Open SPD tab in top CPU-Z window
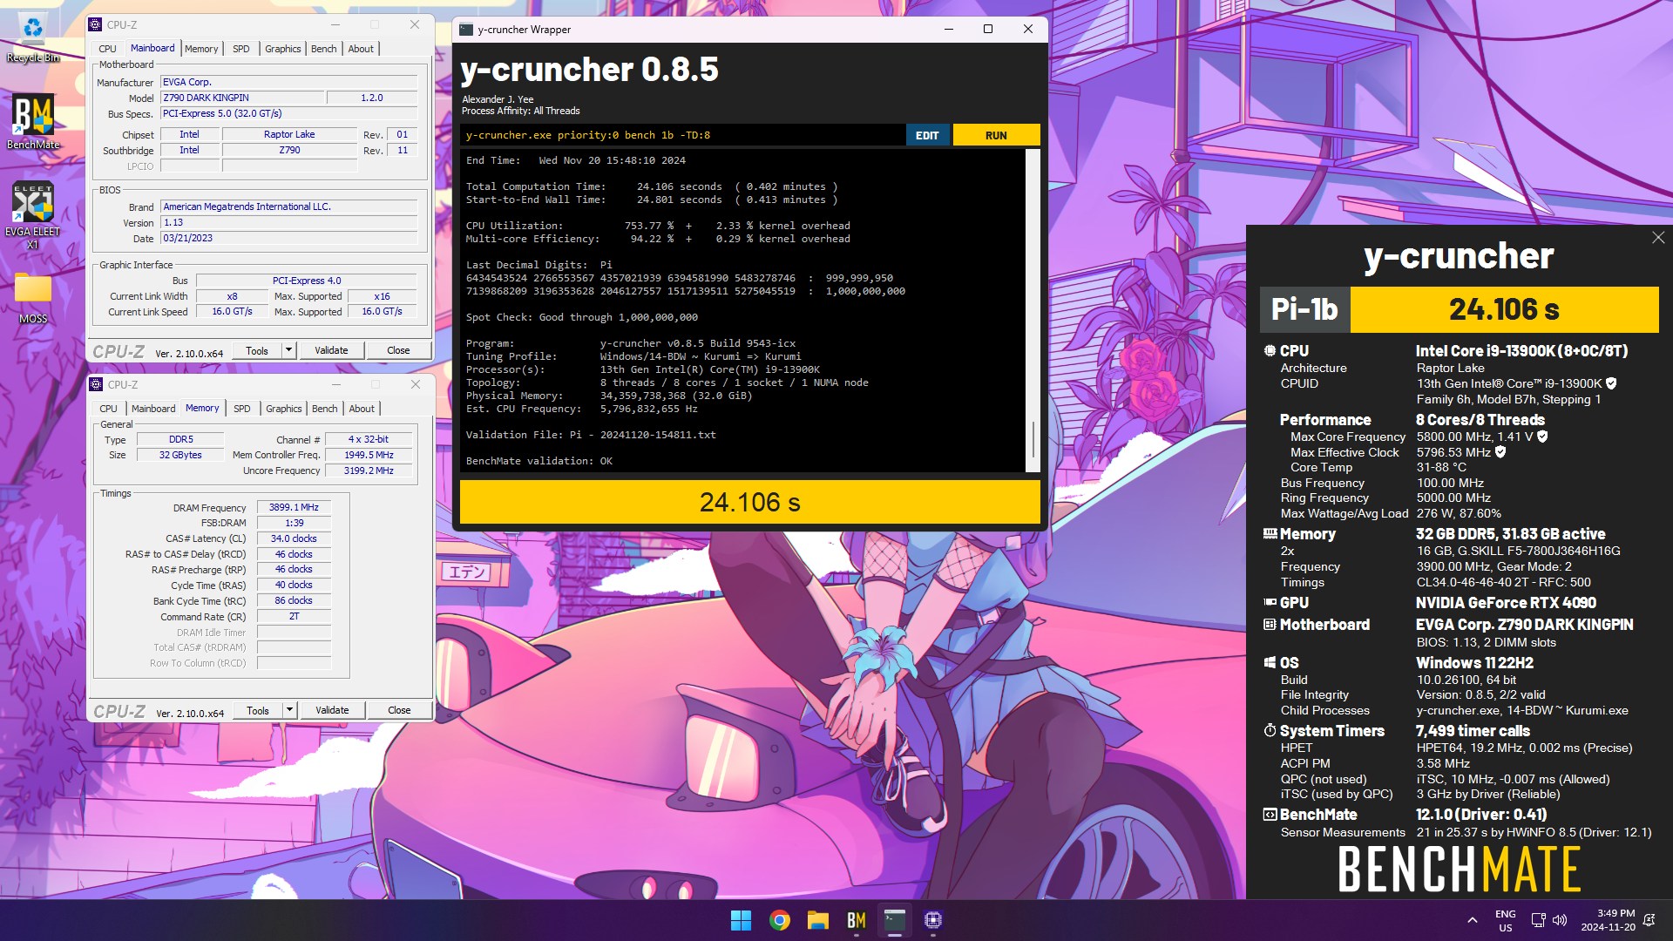The image size is (1673, 941). point(241,49)
